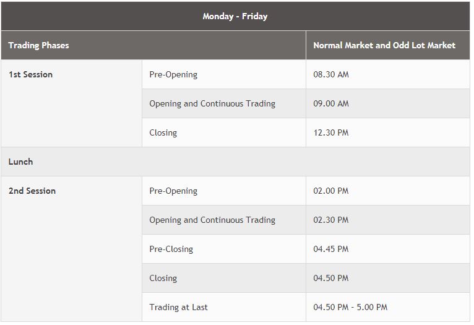Click the 12.30 PM time cell
Screen dimensions: 474x325
coord(331,132)
